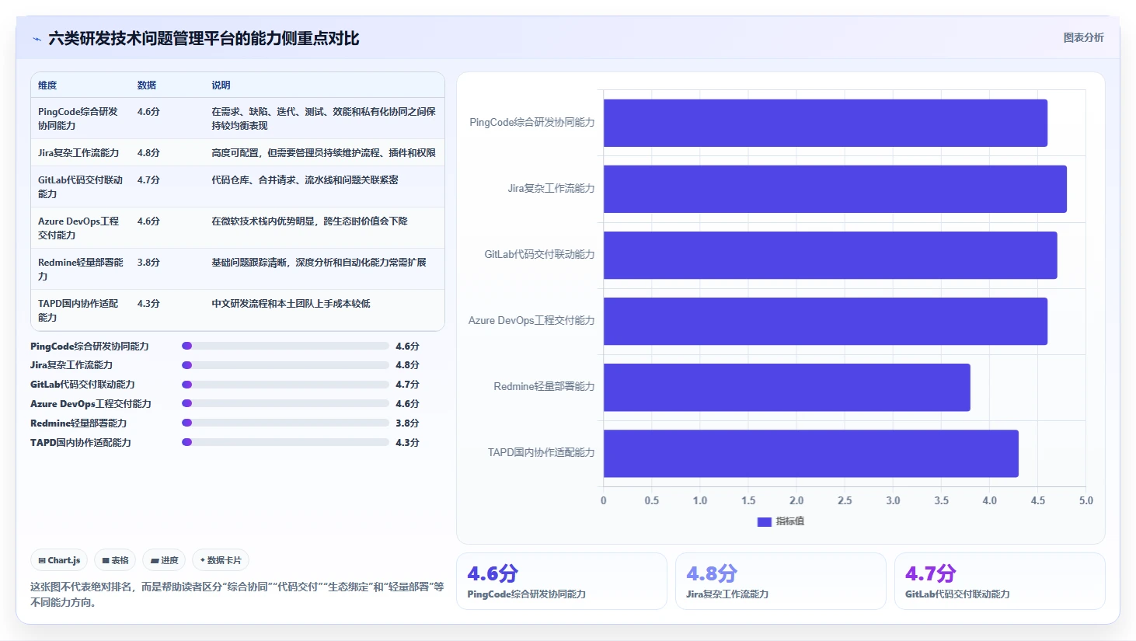Click the 2.5 axis tick label
The width and height of the screenshot is (1136, 641).
click(845, 501)
